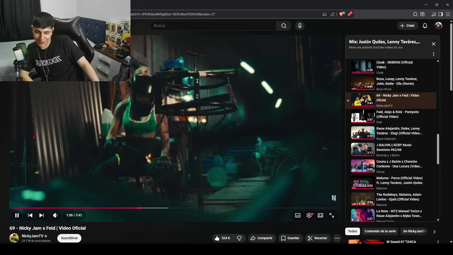Subscribe with the Suscribirse button
The height and width of the screenshot is (255, 453).
69,238
